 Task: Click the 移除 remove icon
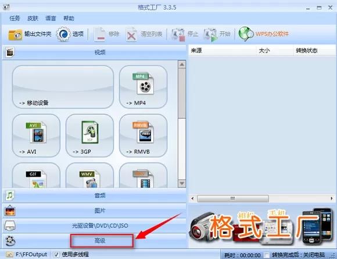99,34
